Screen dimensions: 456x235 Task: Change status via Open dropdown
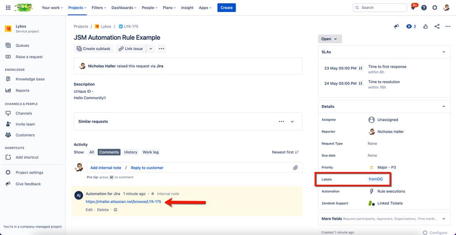coord(330,39)
